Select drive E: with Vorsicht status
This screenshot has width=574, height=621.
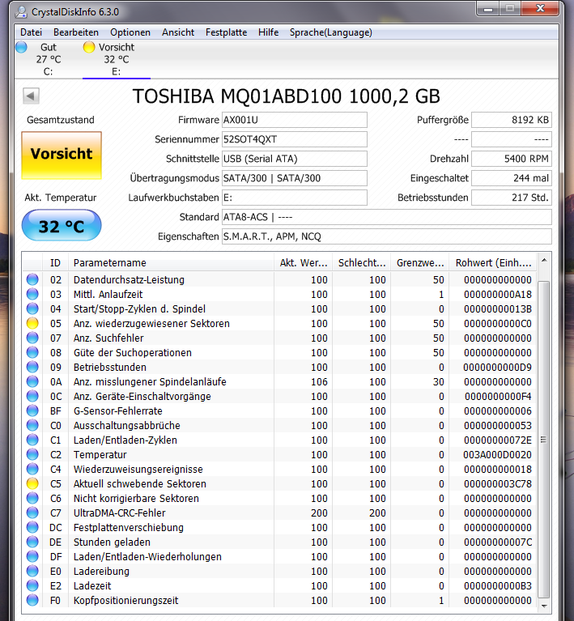[116, 59]
